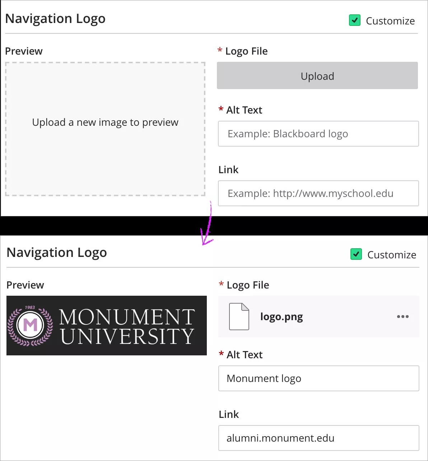Open the ellipsis menu next to logo.png
428x461 pixels.
[403, 317]
